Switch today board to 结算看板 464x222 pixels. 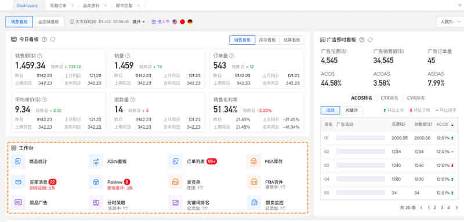tap(292, 40)
